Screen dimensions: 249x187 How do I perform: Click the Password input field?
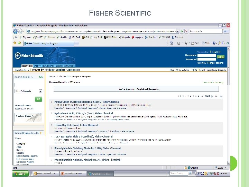pyautogui.click(x=206, y=59)
